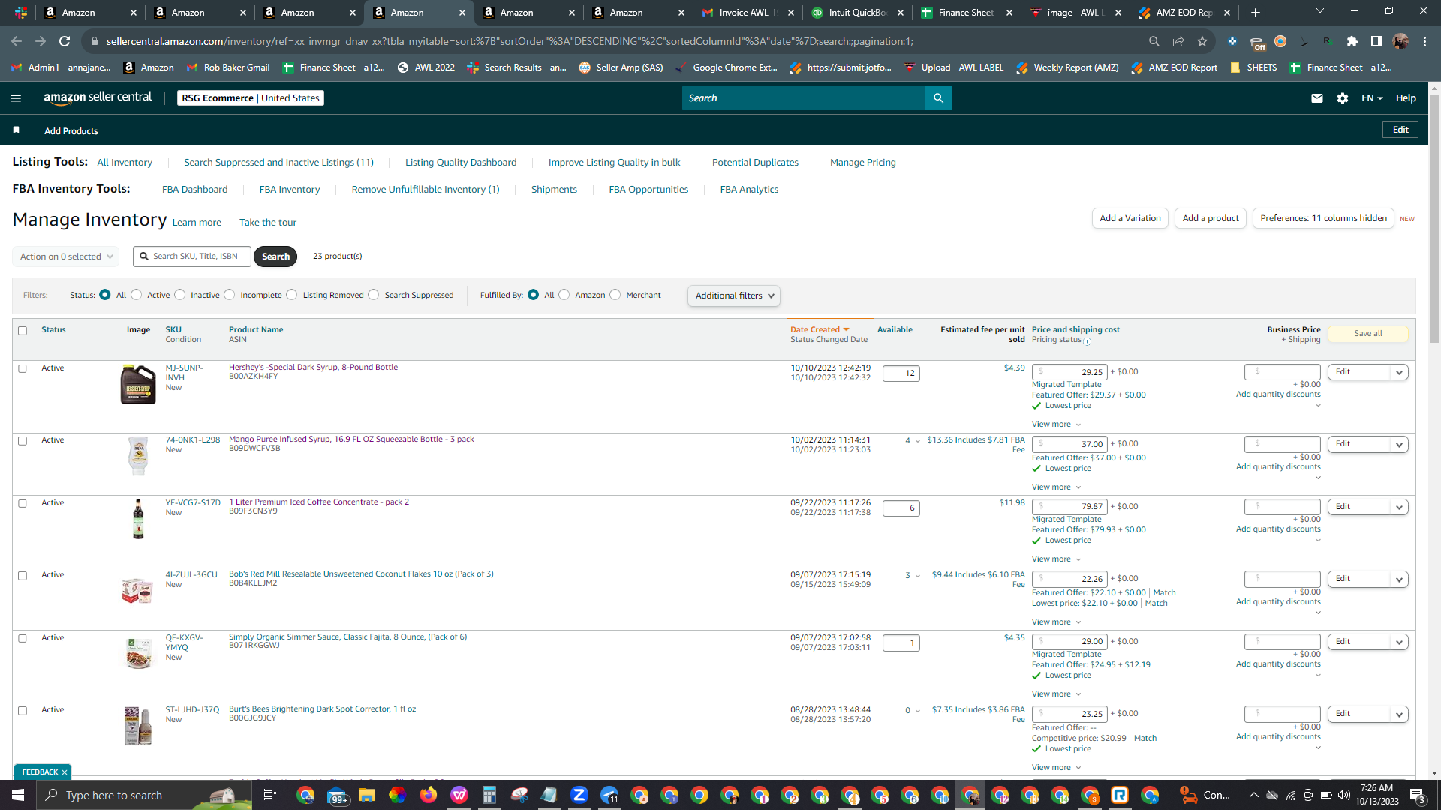Switch to the Intuit QuickBooks browser tab
The width and height of the screenshot is (1441, 810).
click(858, 13)
